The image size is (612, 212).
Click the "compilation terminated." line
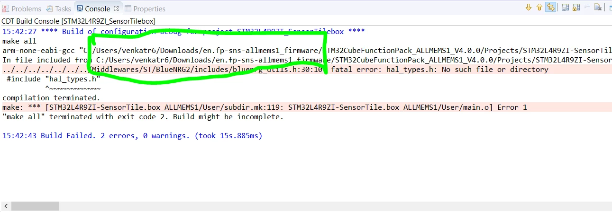coord(51,98)
